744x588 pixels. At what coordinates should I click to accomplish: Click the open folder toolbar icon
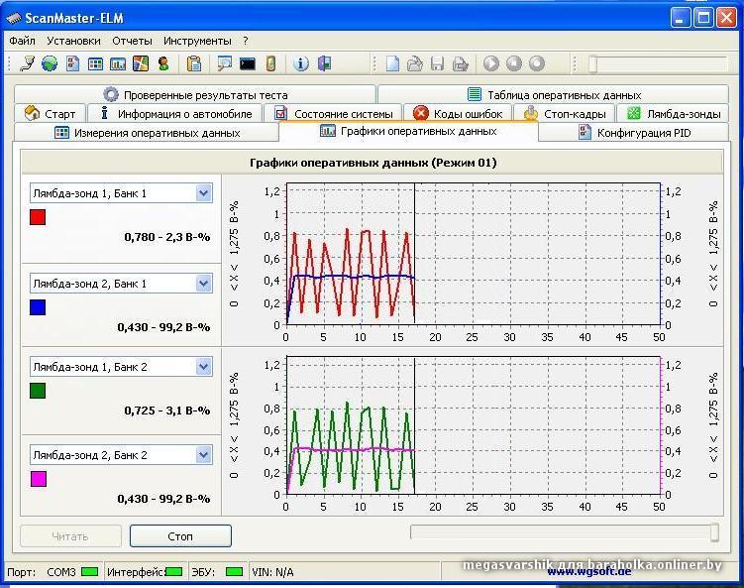[x=415, y=63]
